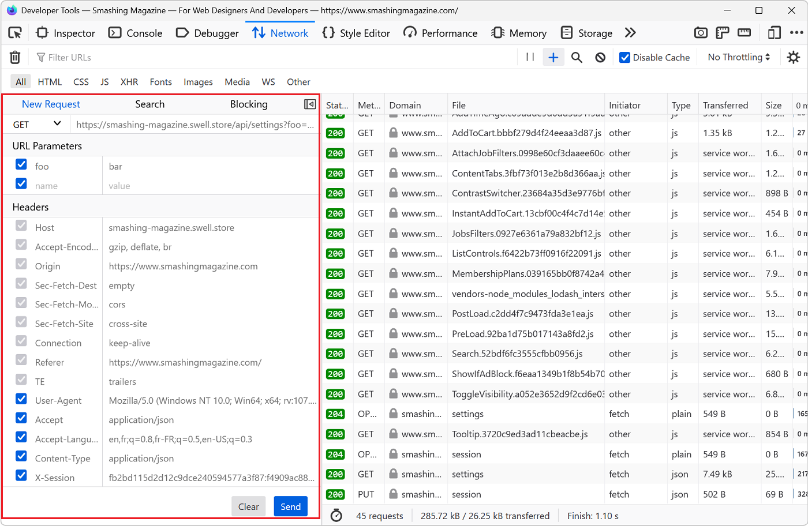Switch to the Console panel
Image resolution: width=808 pixels, height=526 pixels.
click(x=136, y=33)
